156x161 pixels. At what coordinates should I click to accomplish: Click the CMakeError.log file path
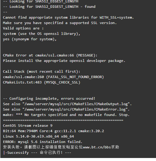coord(76,109)
